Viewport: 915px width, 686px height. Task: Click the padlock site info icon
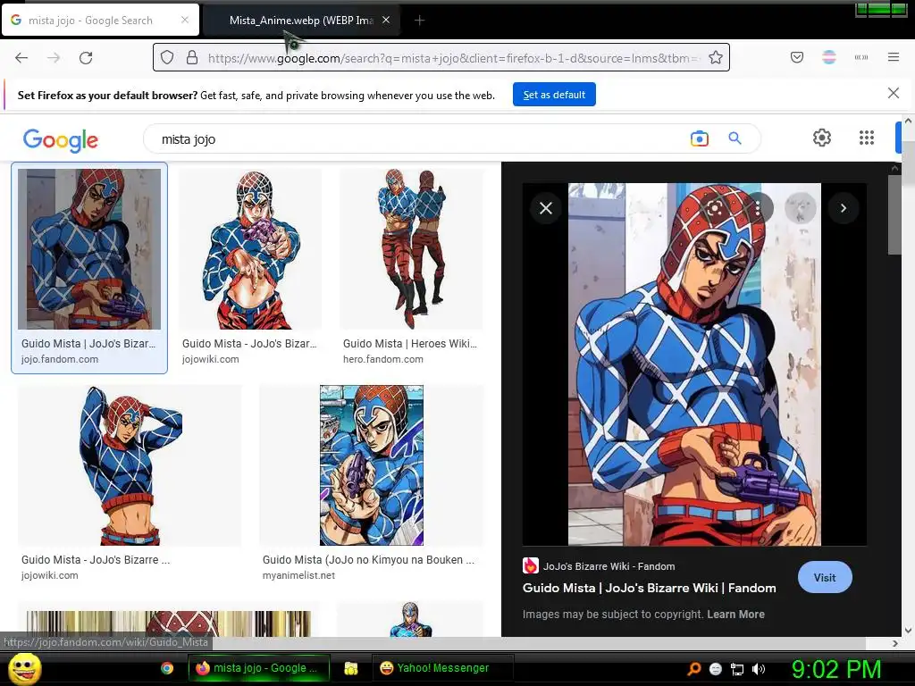click(x=192, y=58)
